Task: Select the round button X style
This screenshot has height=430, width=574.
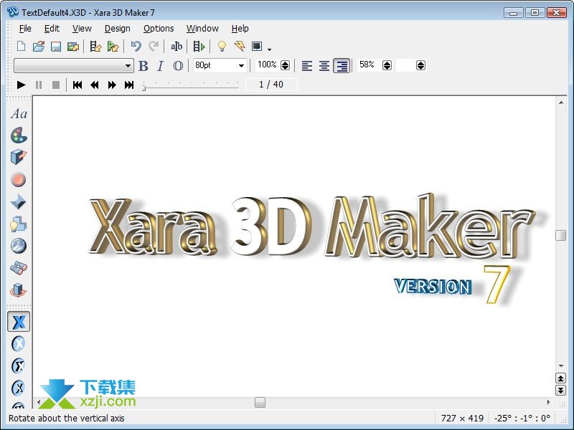Action: pos(19,344)
